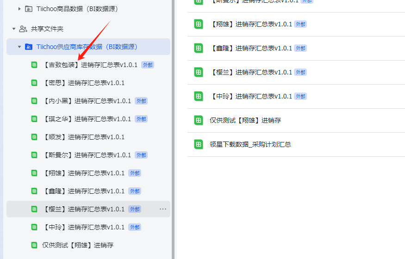Click 外部 tag on 【吉致包装】 sidebar row
The width and height of the screenshot is (405, 259).
tap(148, 65)
